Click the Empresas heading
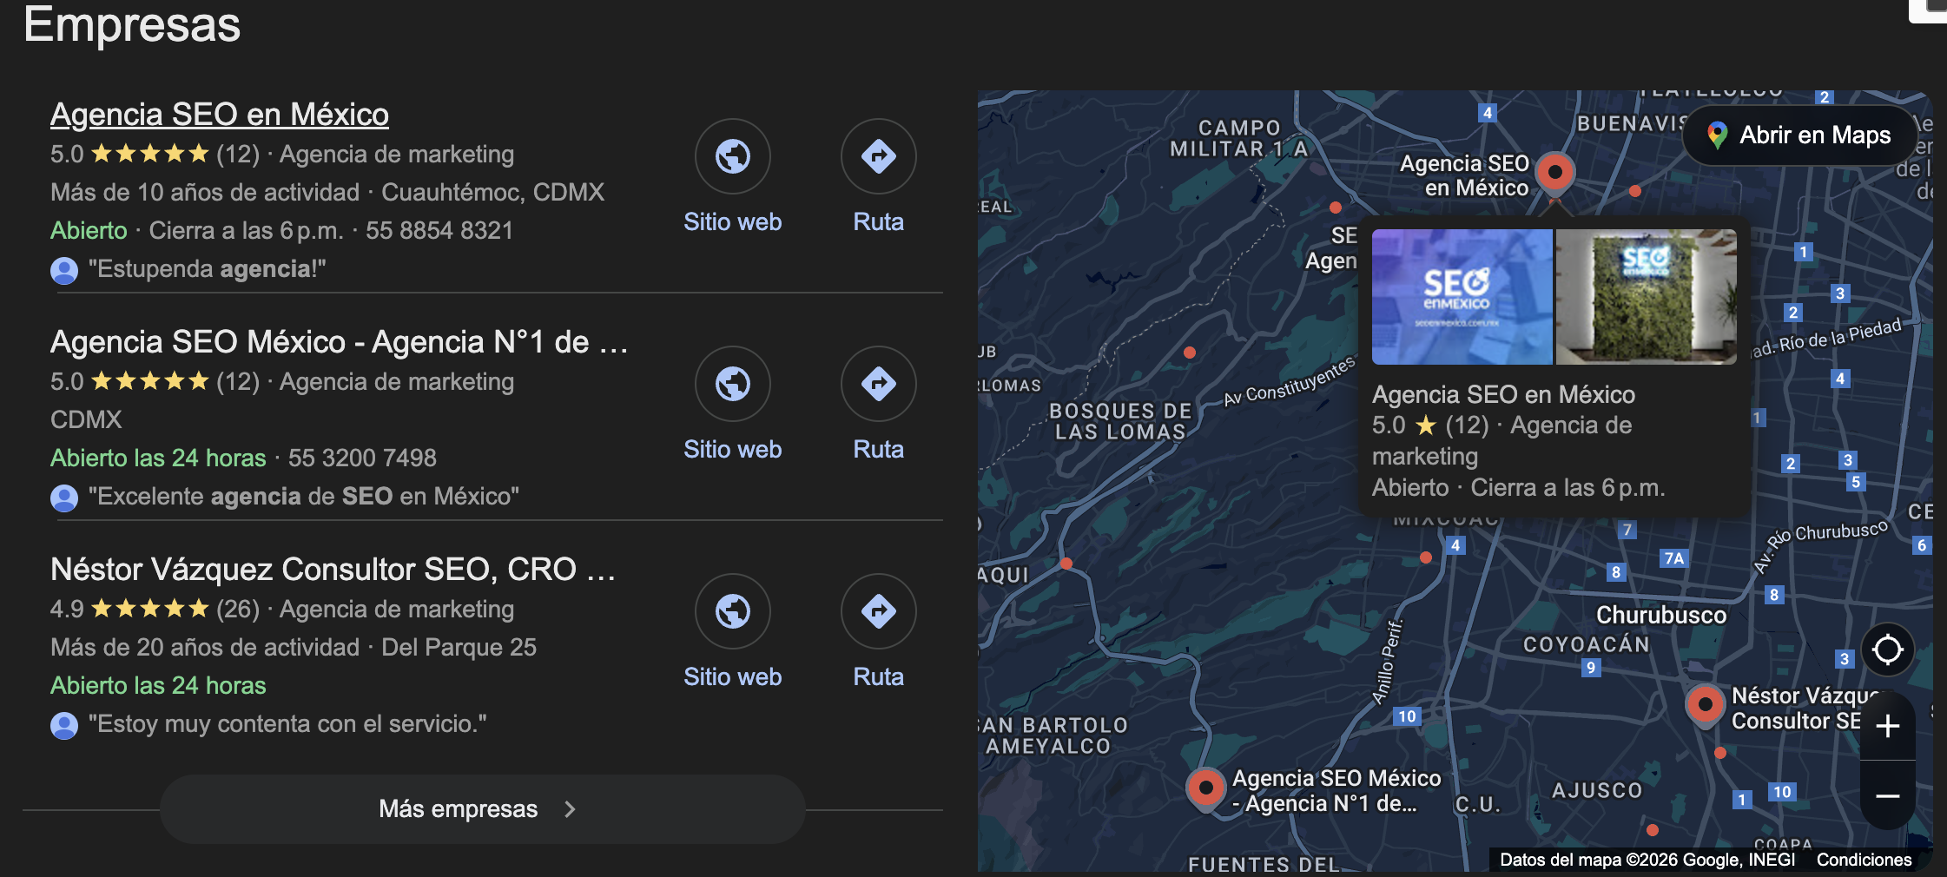 (x=132, y=24)
